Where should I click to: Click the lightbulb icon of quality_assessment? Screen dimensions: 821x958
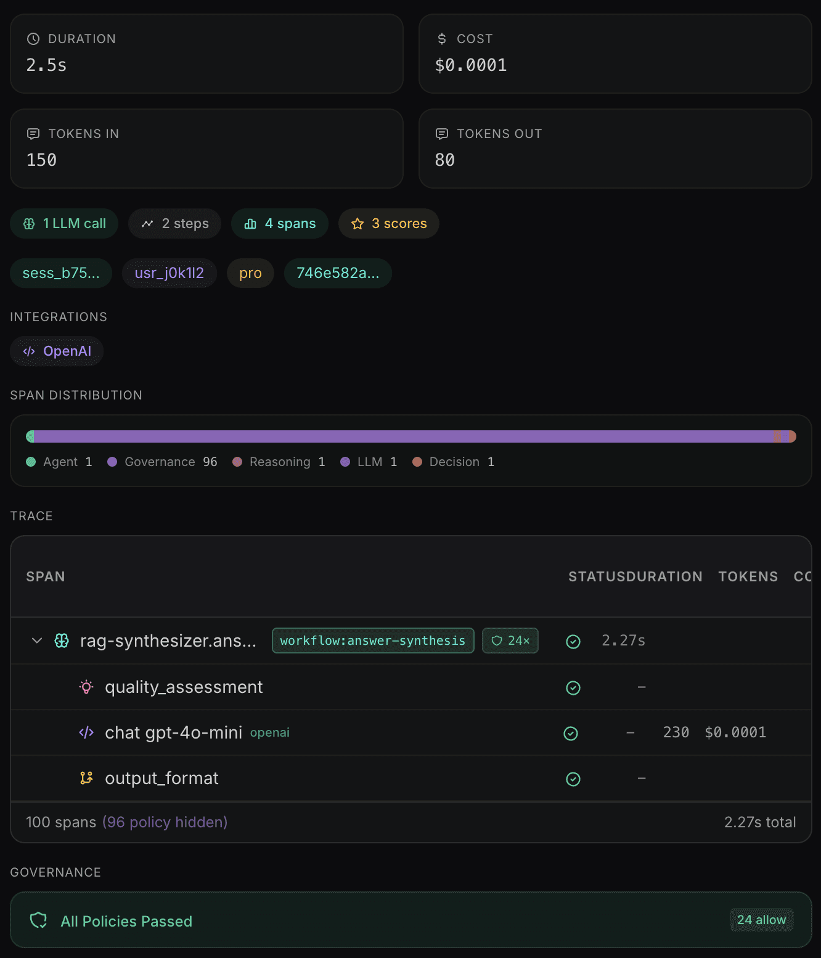(86, 687)
